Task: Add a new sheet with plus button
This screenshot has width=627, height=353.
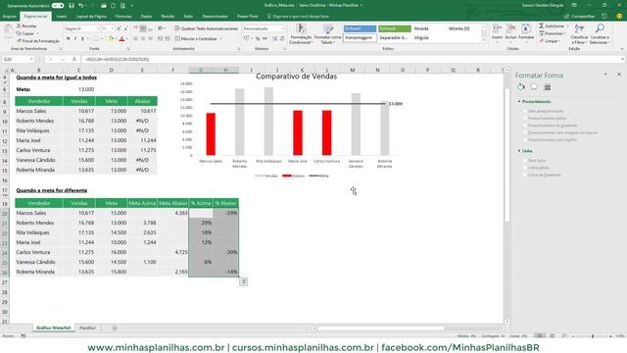Action: coord(115,328)
